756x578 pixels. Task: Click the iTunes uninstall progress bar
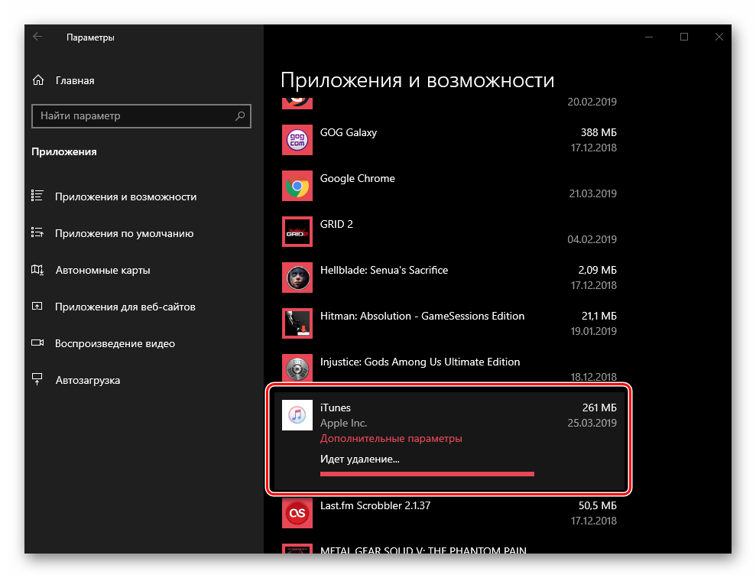(x=427, y=474)
